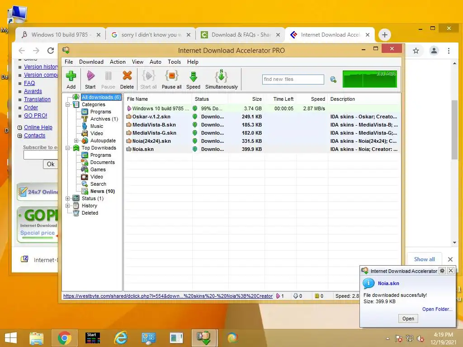Click the Noia.skn link in notification popup
The width and height of the screenshot is (463, 347).
[x=388, y=284]
